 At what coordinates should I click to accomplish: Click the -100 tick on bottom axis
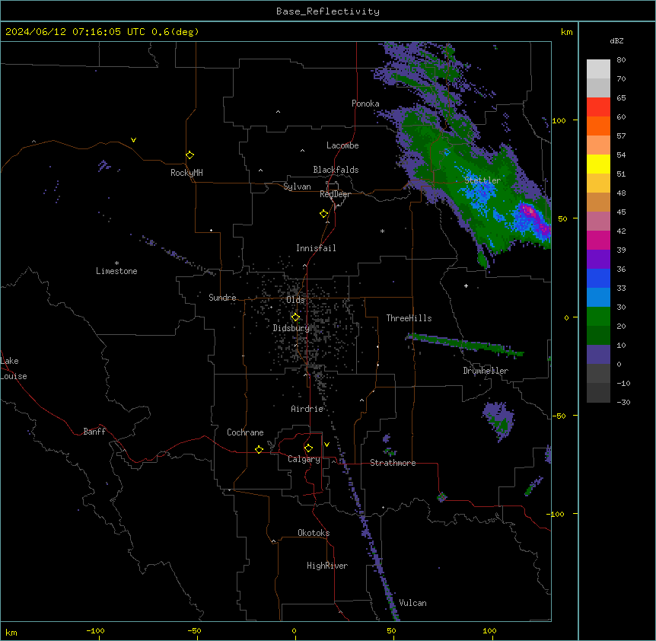(95, 630)
